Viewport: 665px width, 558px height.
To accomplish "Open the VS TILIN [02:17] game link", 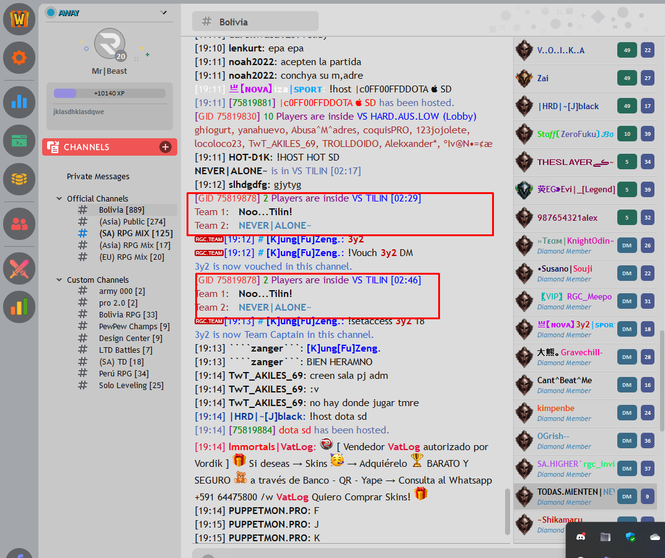I will click(326, 171).
